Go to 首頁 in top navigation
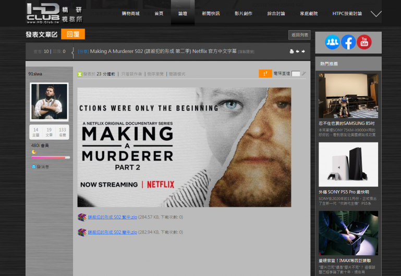This screenshot has width=401, height=276. (159, 14)
